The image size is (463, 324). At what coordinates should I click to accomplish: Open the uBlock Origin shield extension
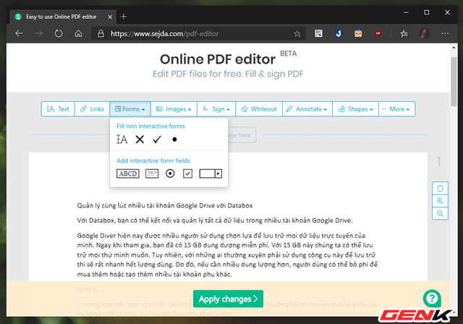tap(378, 33)
